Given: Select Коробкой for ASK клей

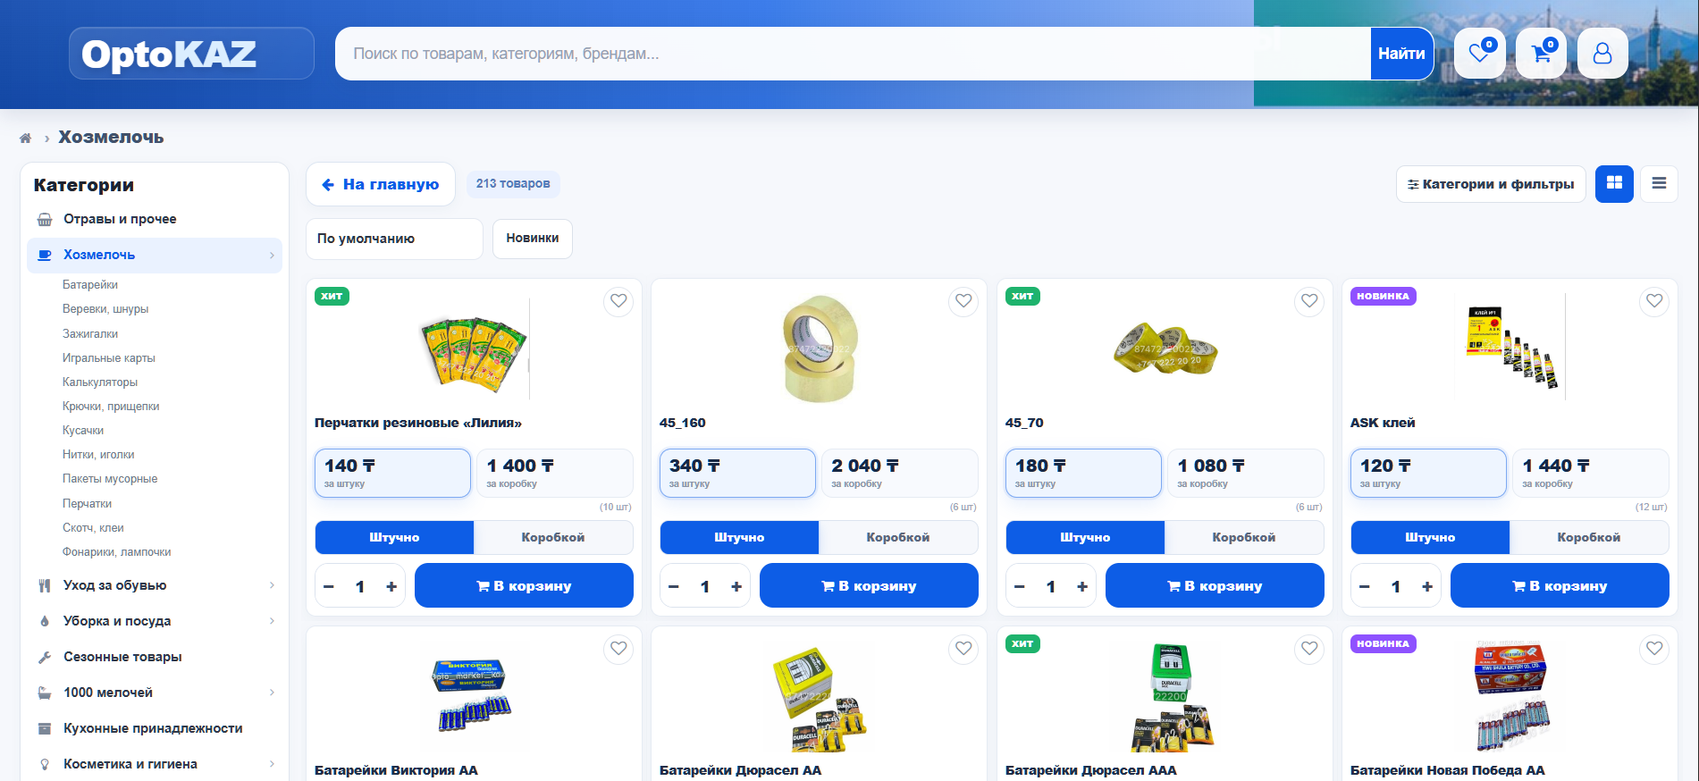Looking at the screenshot, I should coord(1589,537).
